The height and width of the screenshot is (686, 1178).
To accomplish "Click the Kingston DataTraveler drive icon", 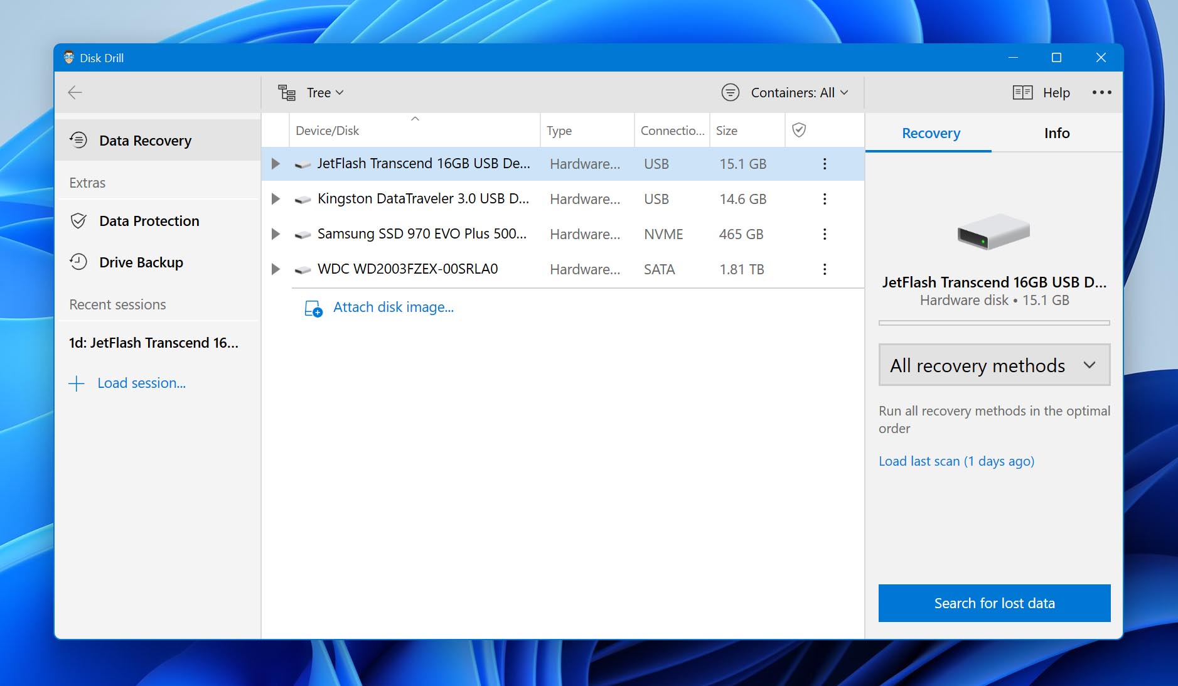I will [303, 200].
